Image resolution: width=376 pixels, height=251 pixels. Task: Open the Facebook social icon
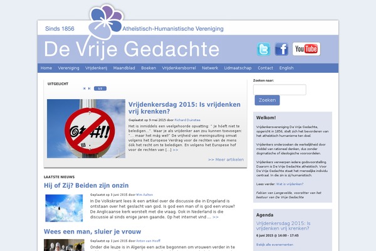click(x=281, y=49)
